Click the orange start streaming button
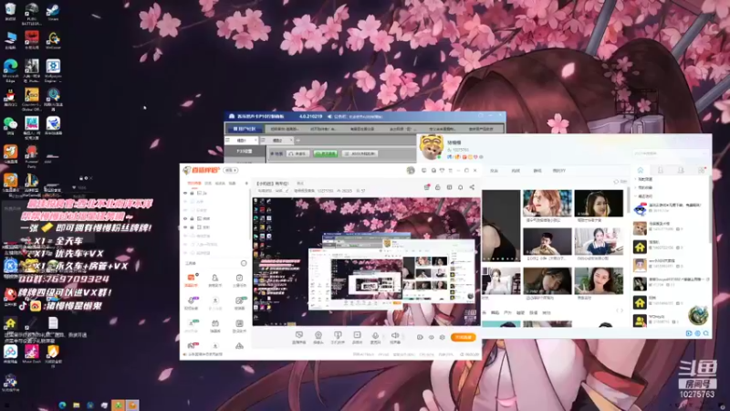The image size is (730, 411). [x=464, y=337]
